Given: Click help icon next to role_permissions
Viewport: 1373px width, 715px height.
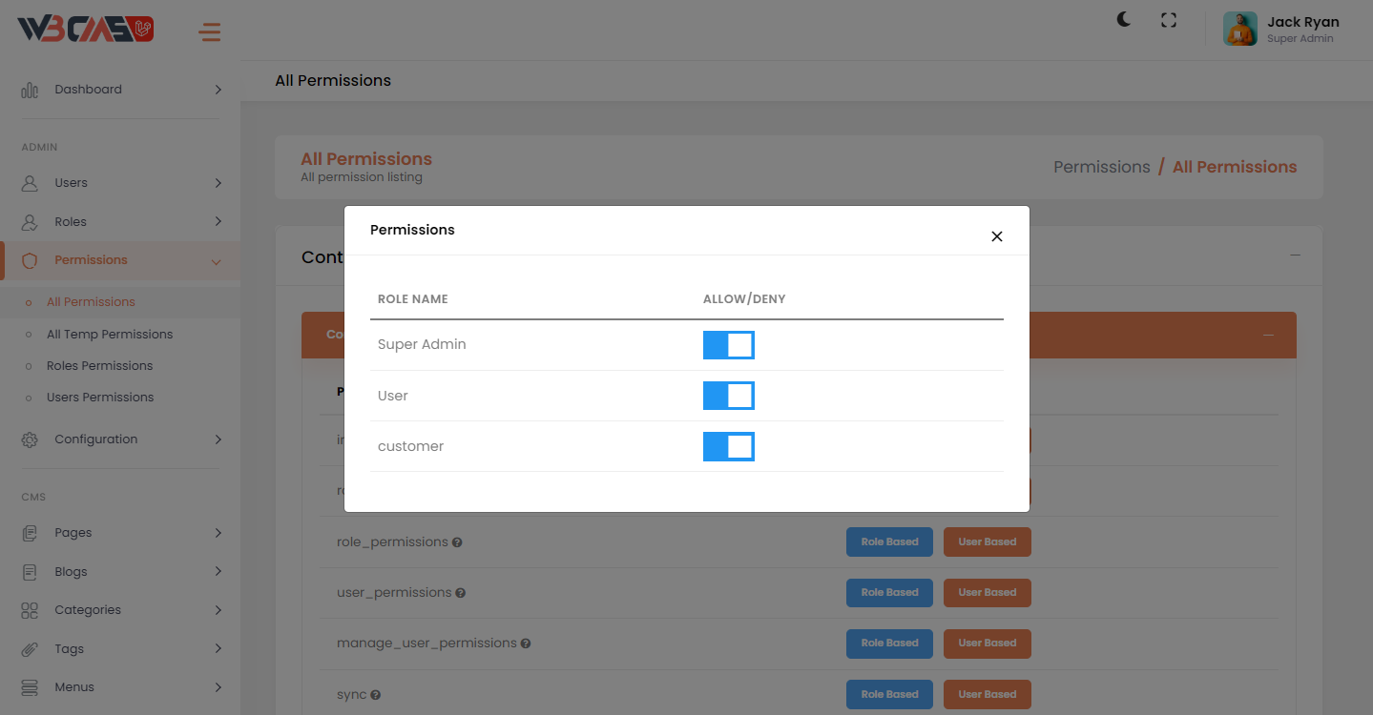Looking at the screenshot, I should [457, 542].
